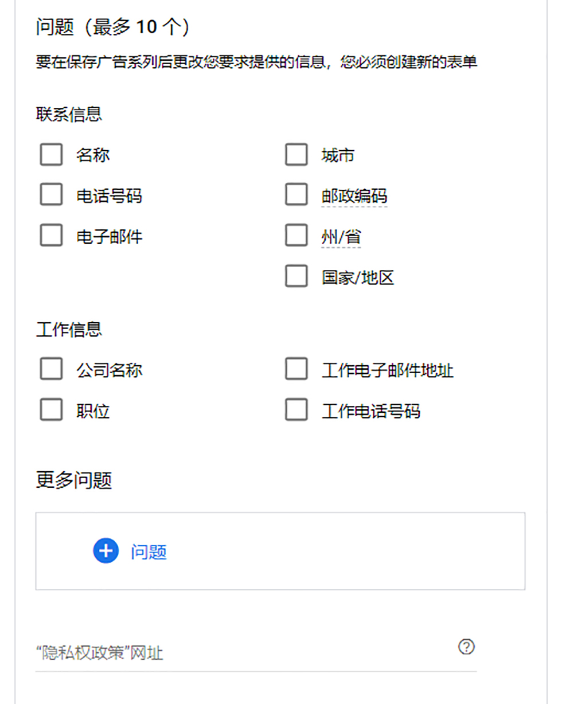Click the 工作电子邮件地址 label text
This screenshot has height=704, width=562.
point(388,370)
